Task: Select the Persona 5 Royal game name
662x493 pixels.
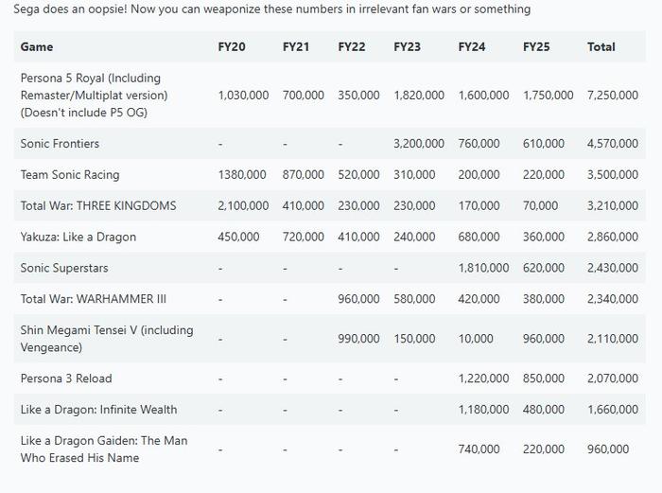Action: 95,95
